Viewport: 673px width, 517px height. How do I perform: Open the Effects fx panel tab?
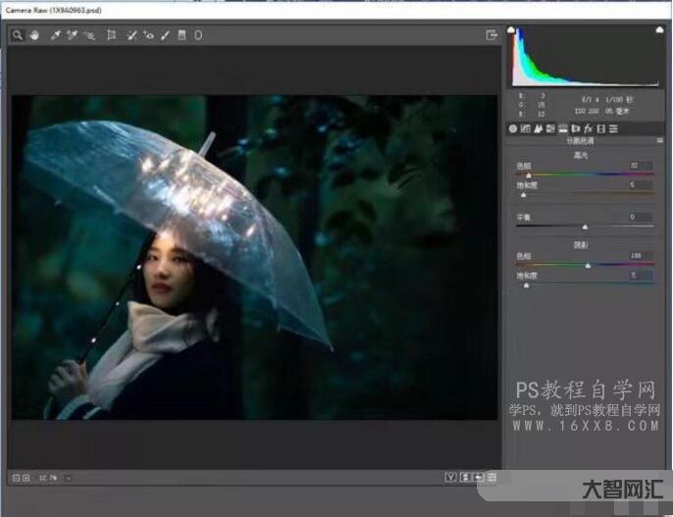pyautogui.click(x=589, y=129)
